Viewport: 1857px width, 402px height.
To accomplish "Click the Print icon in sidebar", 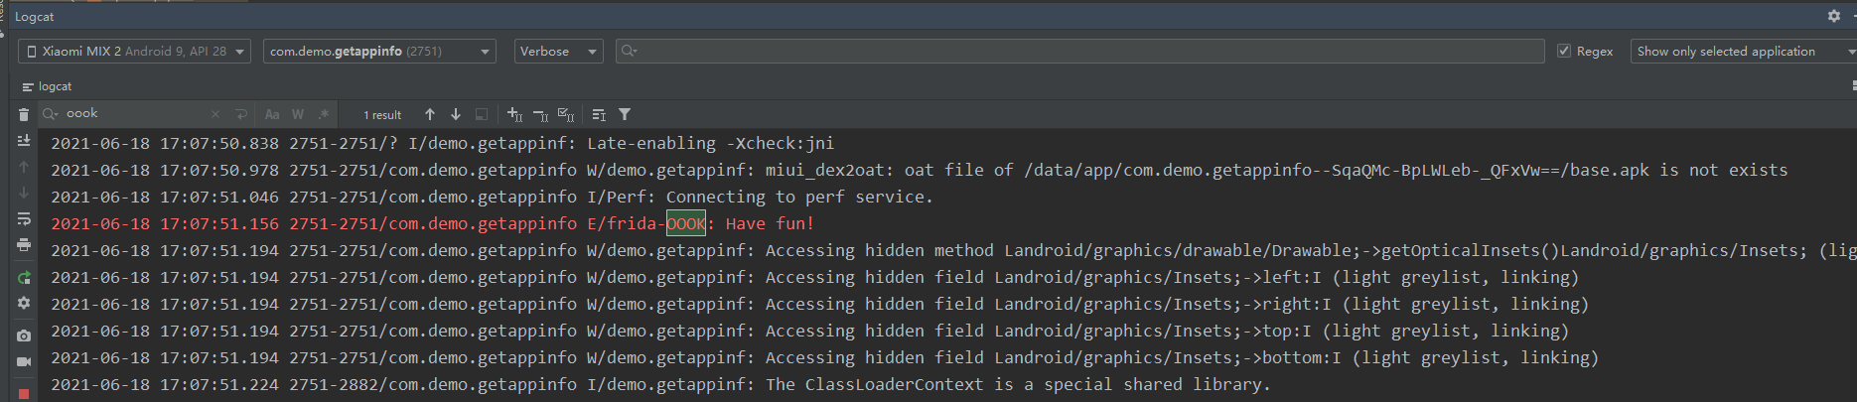I will pos(24,244).
